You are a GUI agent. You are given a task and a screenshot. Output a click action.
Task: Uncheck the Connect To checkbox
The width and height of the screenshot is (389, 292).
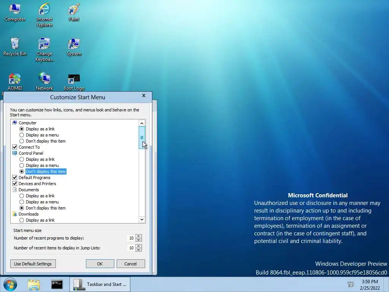point(15,147)
